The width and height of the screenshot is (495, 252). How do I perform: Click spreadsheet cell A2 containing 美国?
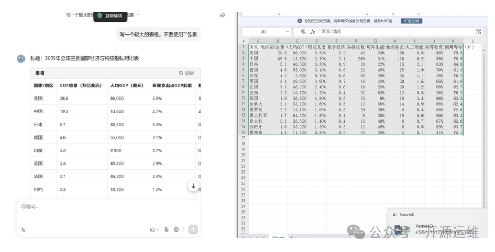[x=258, y=53]
